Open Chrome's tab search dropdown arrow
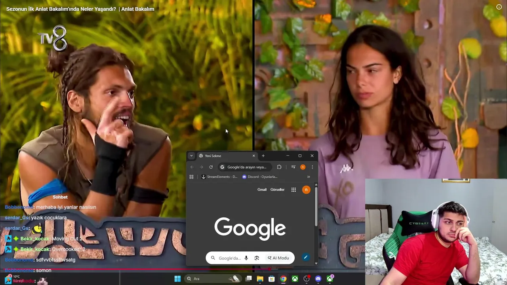The height and width of the screenshot is (285, 507). click(x=191, y=156)
